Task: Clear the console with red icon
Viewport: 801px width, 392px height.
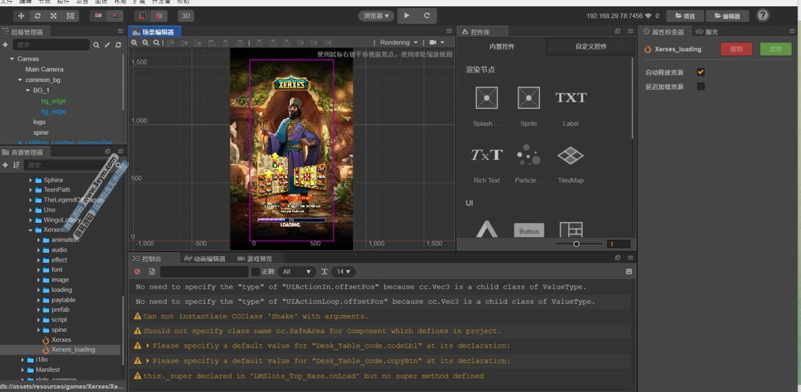Action: pos(138,272)
